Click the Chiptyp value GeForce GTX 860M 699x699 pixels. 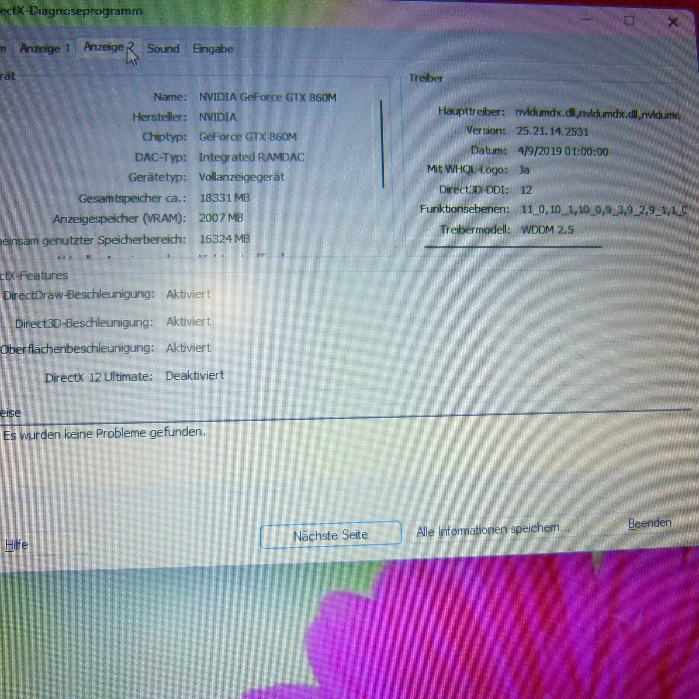coord(248,137)
